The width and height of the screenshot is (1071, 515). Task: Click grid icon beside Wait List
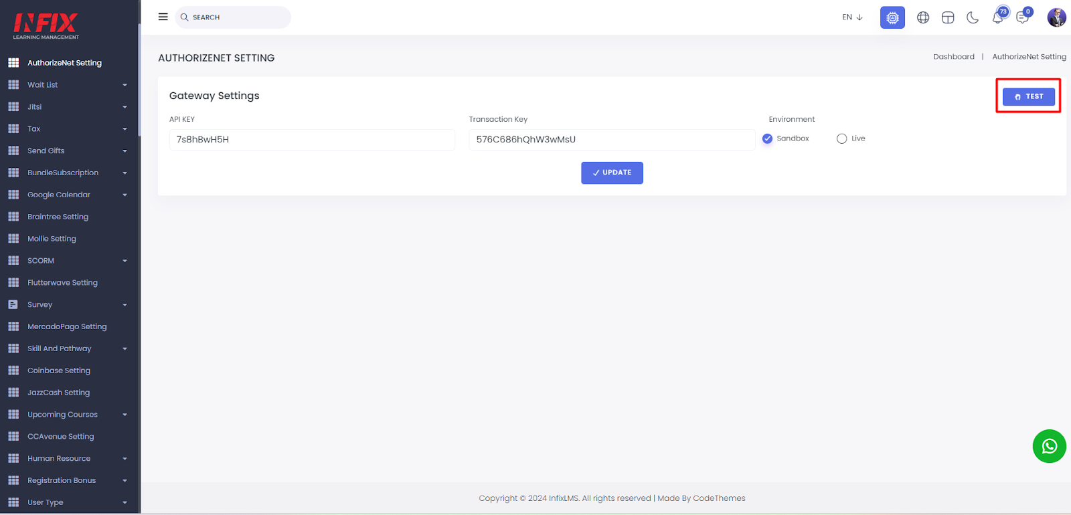pyautogui.click(x=13, y=85)
